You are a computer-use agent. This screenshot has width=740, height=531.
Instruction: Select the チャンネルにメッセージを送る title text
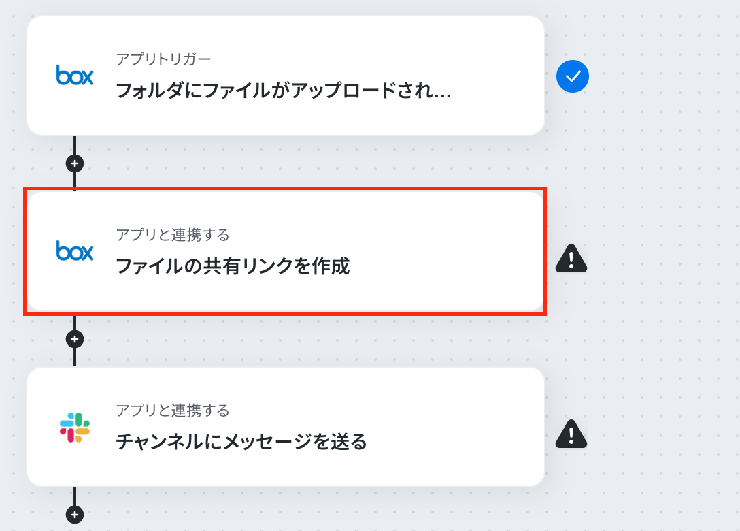[241, 442]
